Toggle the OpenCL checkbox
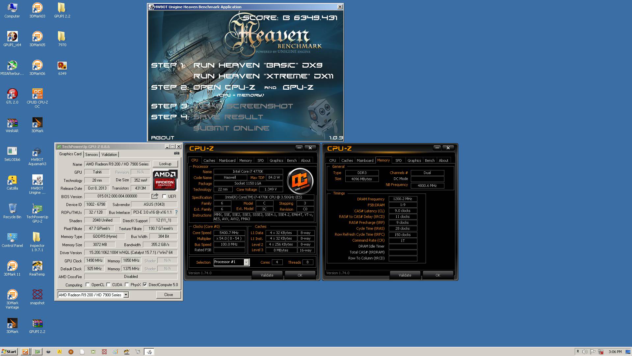Viewport: 632px width, 356px height. (88, 285)
